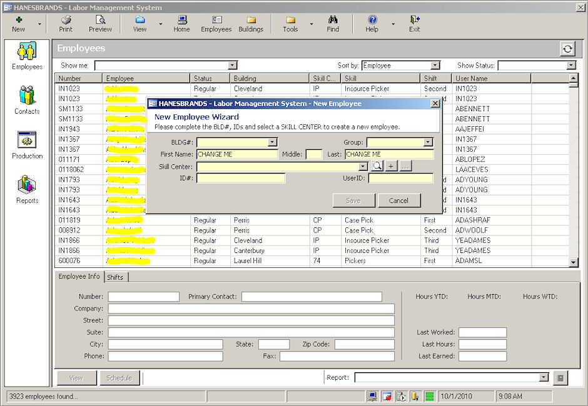Open the Group dropdown in wizard
588x406 pixels.
(428, 142)
